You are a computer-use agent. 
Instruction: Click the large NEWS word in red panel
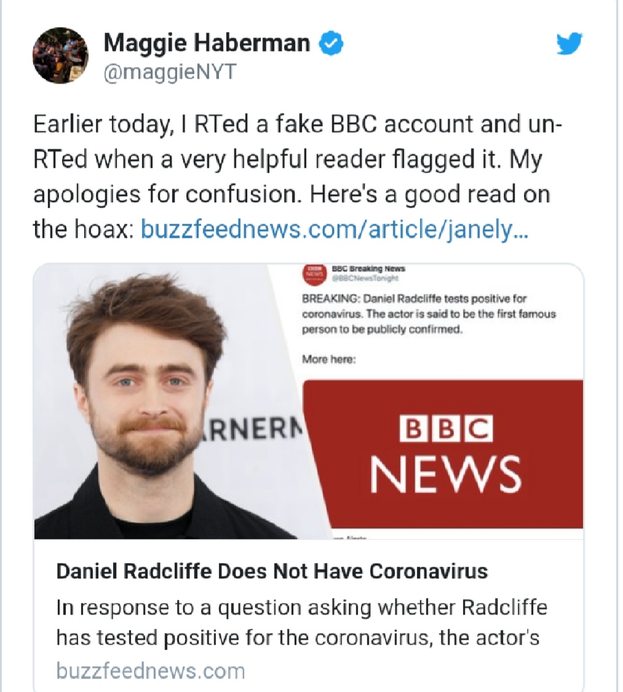(x=445, y=474)
